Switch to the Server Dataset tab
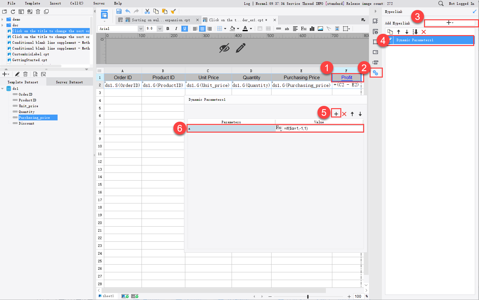This screenshot has width=479, height=300. pos(69,82)
